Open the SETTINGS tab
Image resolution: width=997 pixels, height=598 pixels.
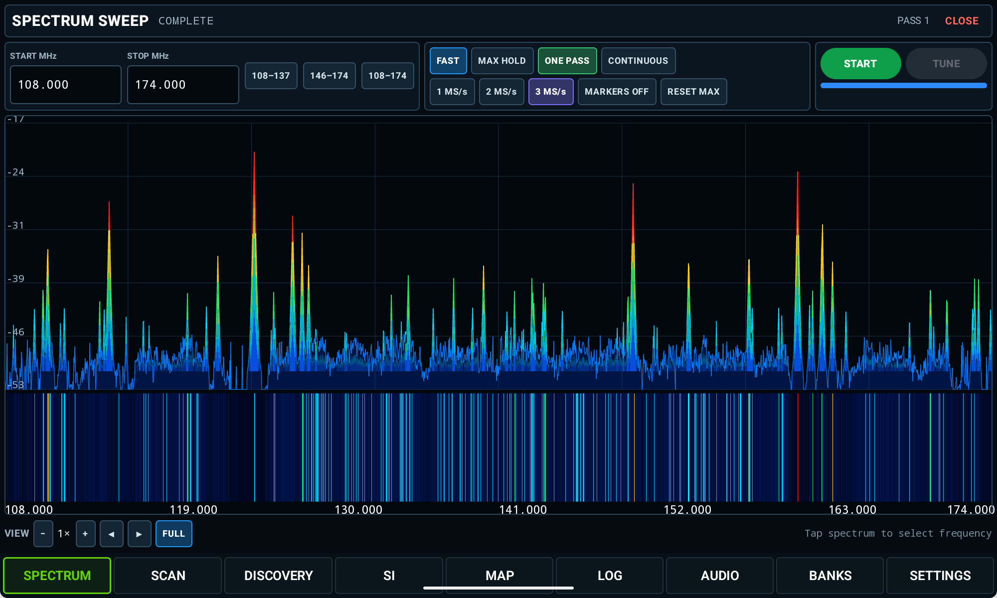point(940,576)
